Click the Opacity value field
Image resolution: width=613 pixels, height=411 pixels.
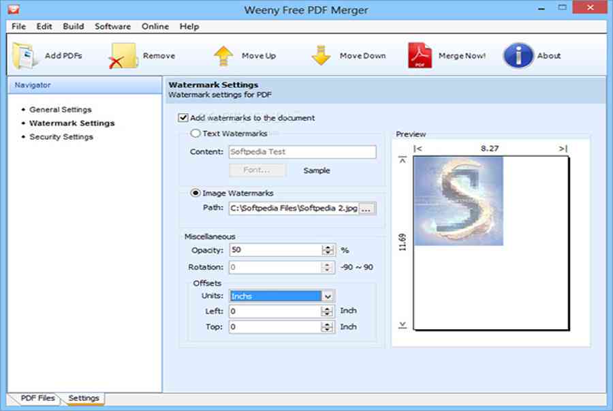[x=276, y=250]
